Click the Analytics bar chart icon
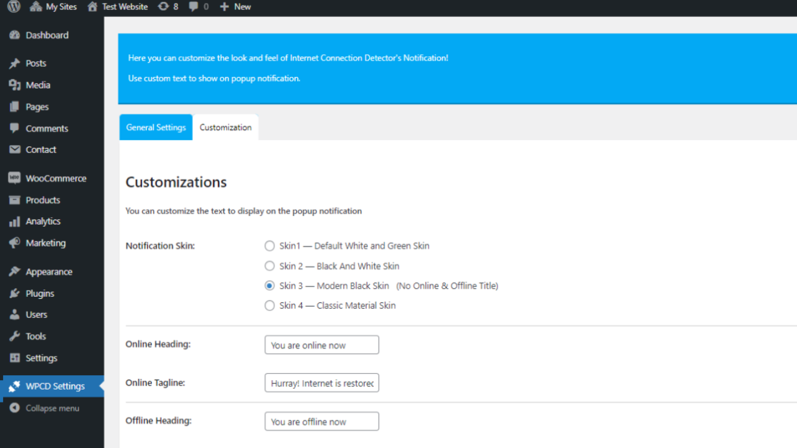This screenshot has height=448, width=797. (x=15, y=222)
